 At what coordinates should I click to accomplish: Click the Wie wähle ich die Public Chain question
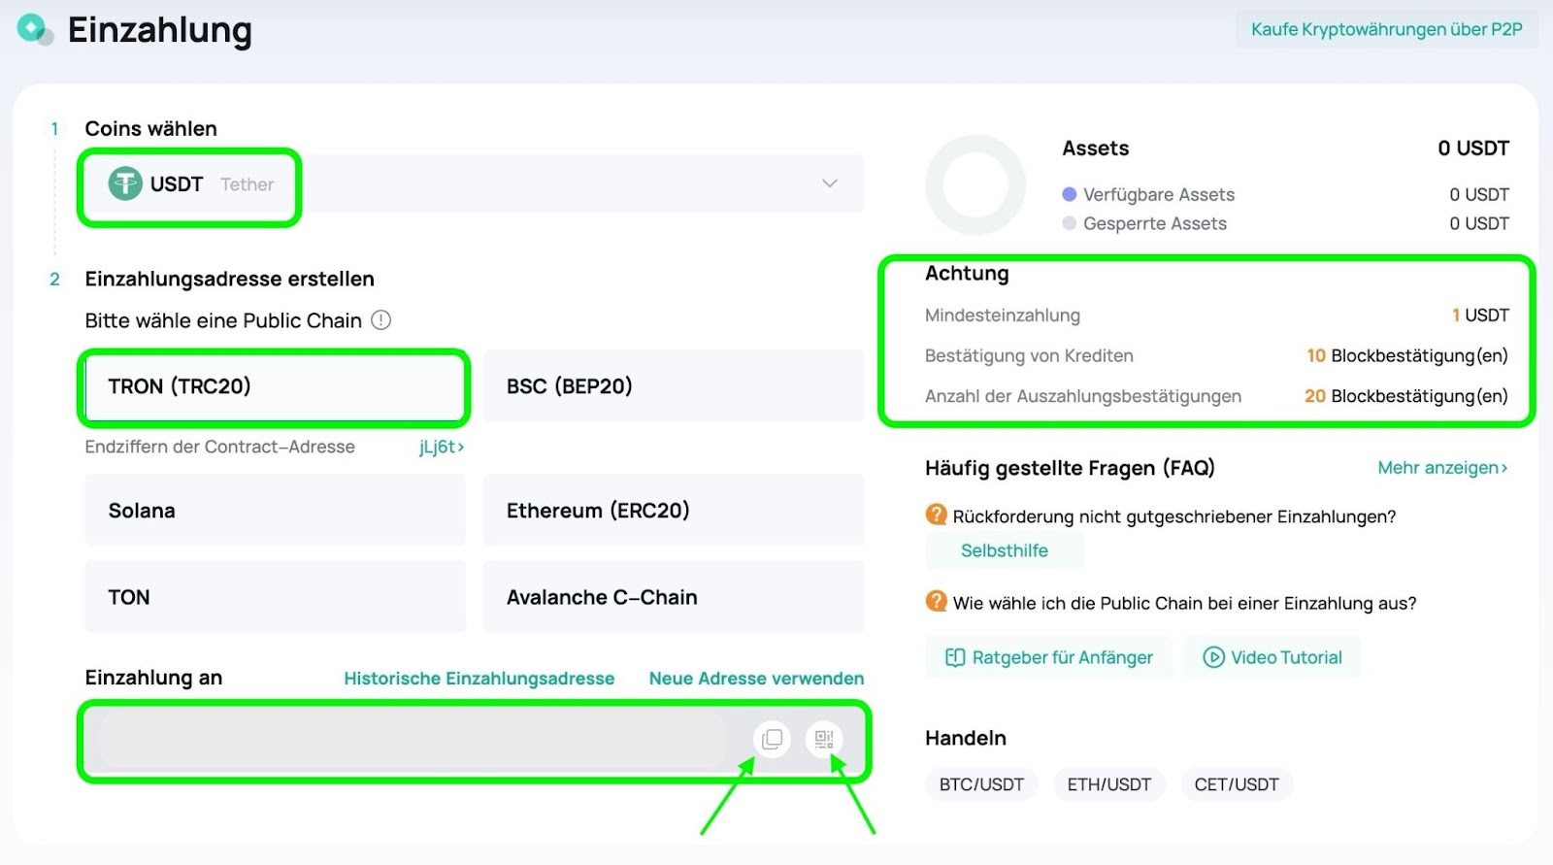click(1184, 603)
